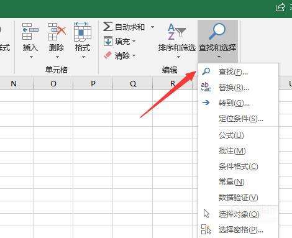Click the blue arrow Go To icon
This screenshot has width=292, height=238.
click(206, 103)
